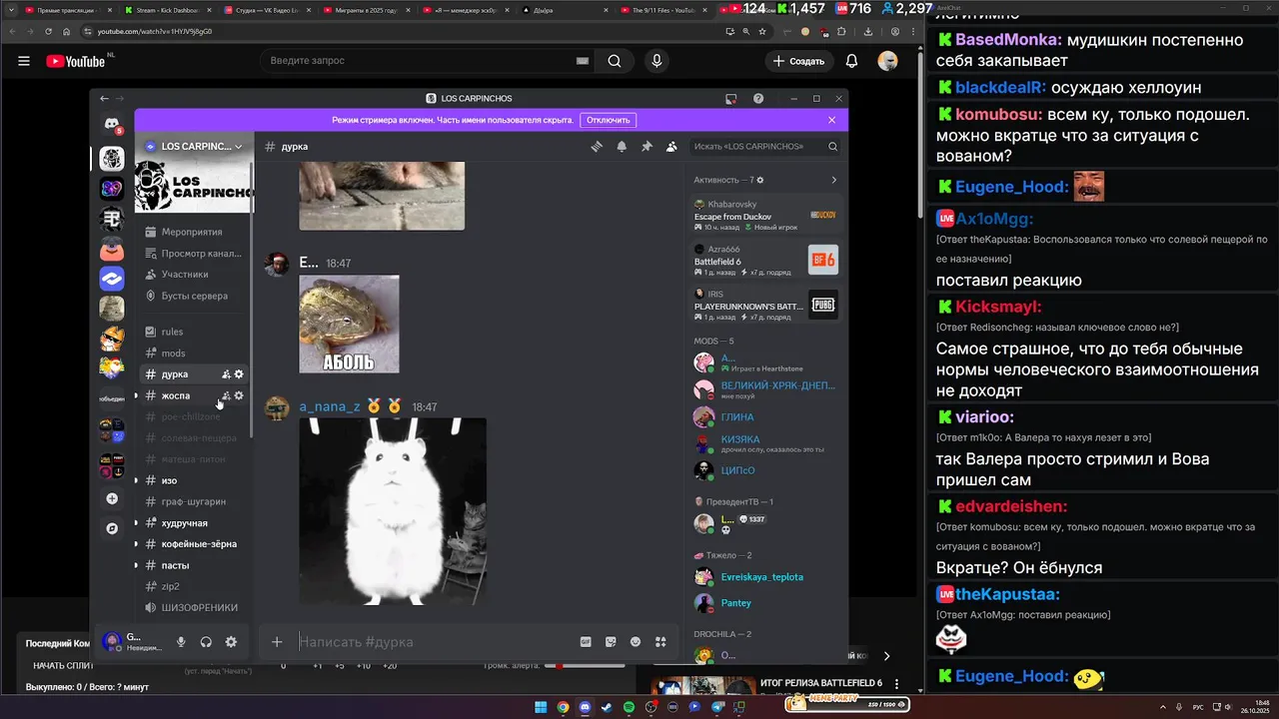
Task: Open Просмотр каналов entry
Action: [x=193, y=253]
